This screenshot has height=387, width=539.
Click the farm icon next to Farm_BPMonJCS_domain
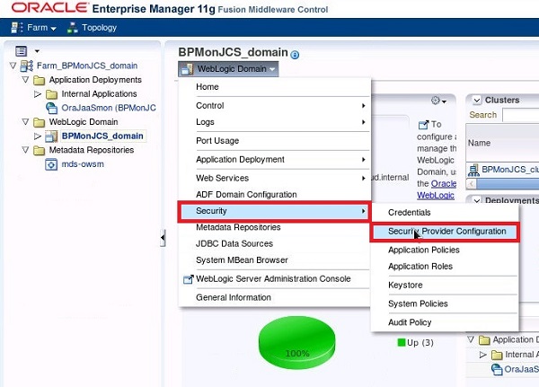click(27, 66)
